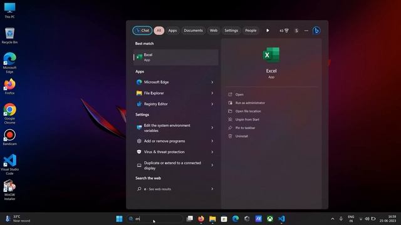Image resolution: width=401 pixels, height=225 pixels.
Task: Open File Explorer from the taskbar
Action: [212, 219]
